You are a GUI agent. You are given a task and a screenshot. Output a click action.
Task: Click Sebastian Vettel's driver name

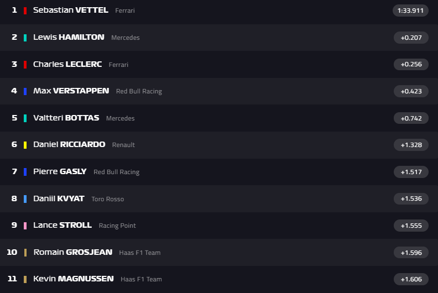(70, 11)
